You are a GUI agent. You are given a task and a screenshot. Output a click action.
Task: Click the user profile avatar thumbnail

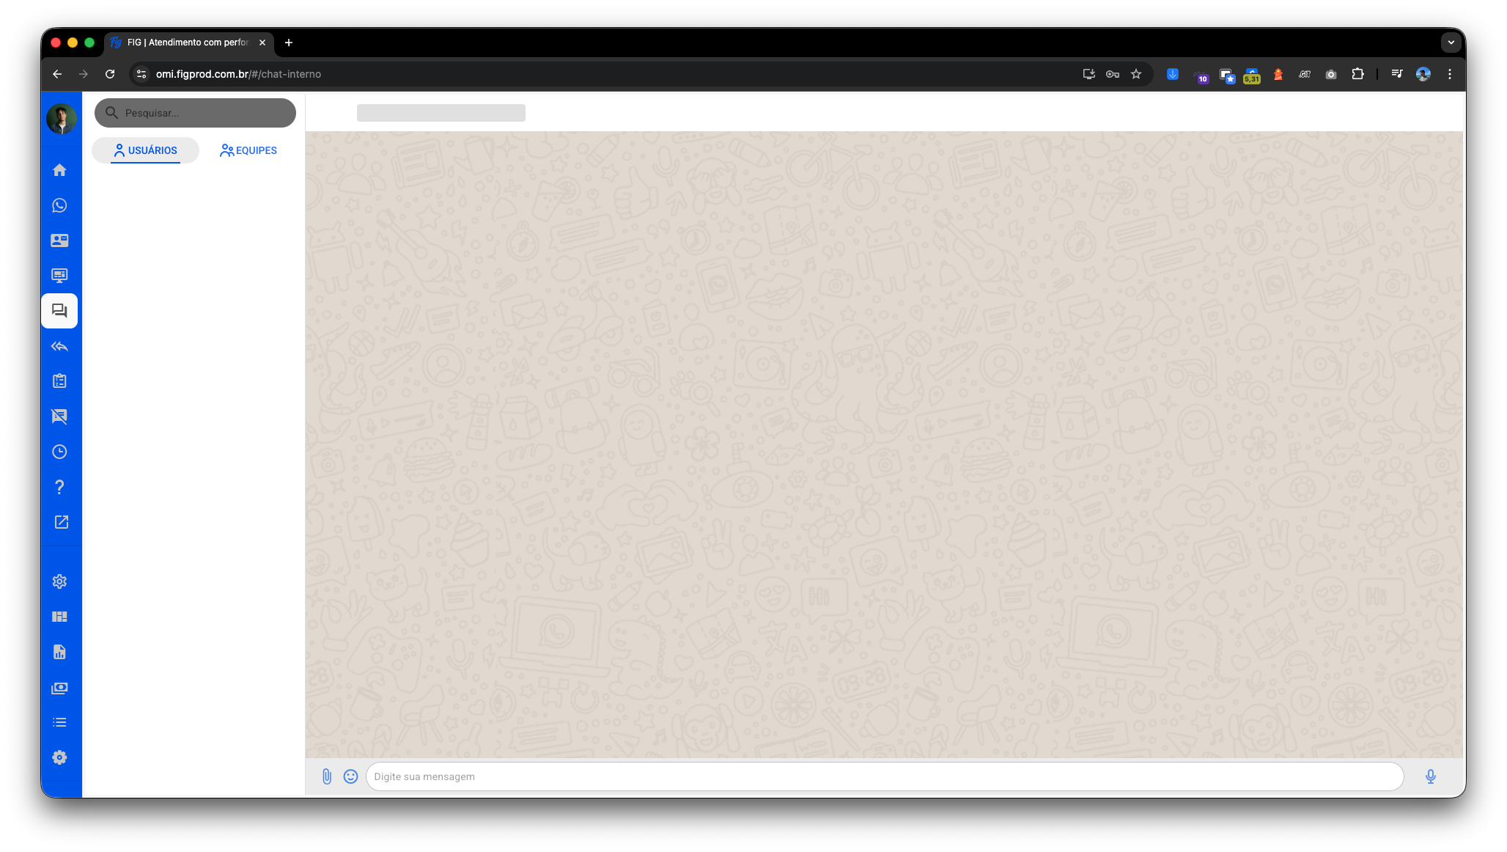61,119
